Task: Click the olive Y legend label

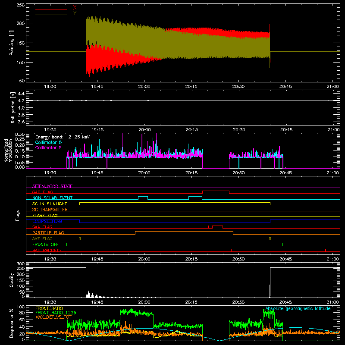Action: pos(75,13)
